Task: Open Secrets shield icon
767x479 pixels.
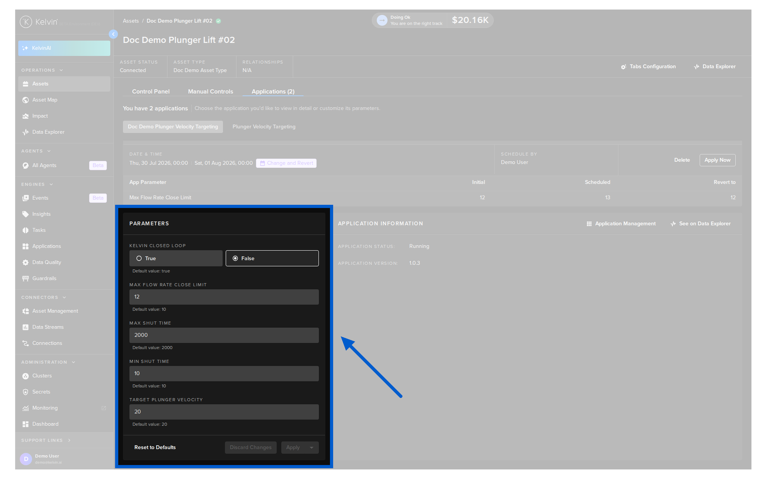Action: coord(26,392)
